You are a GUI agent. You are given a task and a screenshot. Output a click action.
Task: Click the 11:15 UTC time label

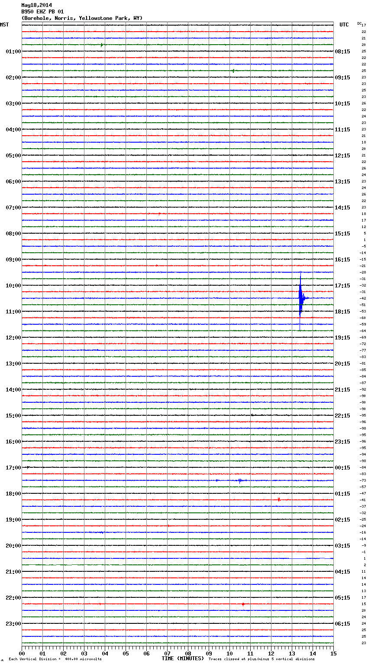342,130
